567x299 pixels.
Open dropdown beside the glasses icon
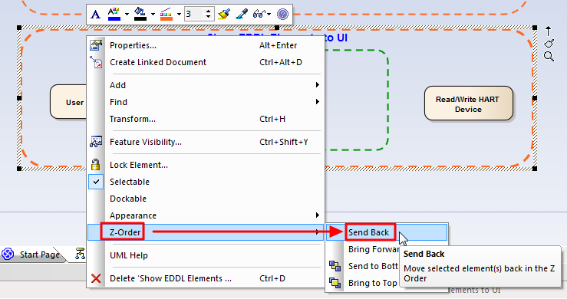(x=269, y=15)
